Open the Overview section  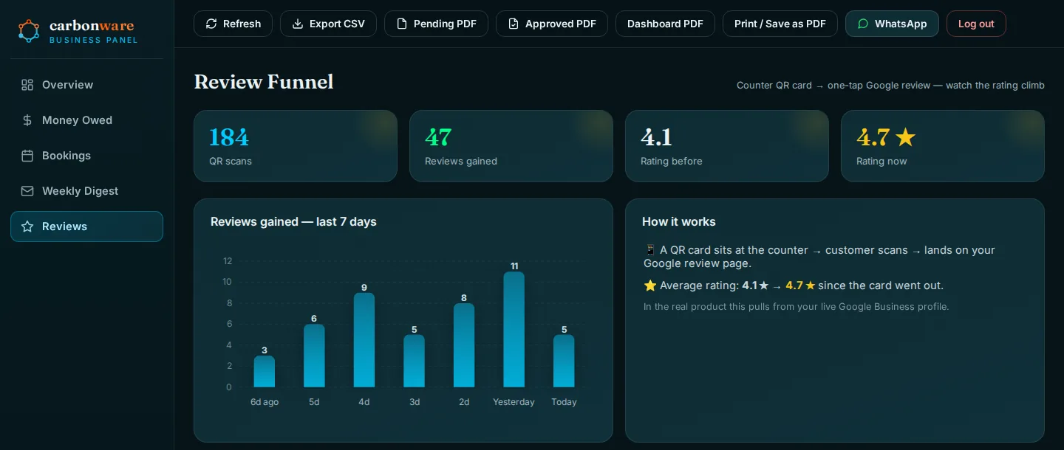point(86,85)
